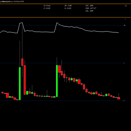Click the '10' price axis label
Image resolution: width=131 pixels, height=131 pixels.
tap(124, 25)
